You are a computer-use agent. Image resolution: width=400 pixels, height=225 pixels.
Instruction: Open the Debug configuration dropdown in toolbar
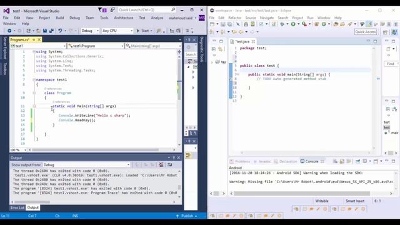pos(90,31)
